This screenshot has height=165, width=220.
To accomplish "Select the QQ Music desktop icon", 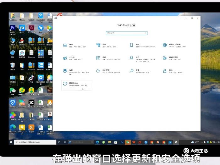I will point(31,91).
